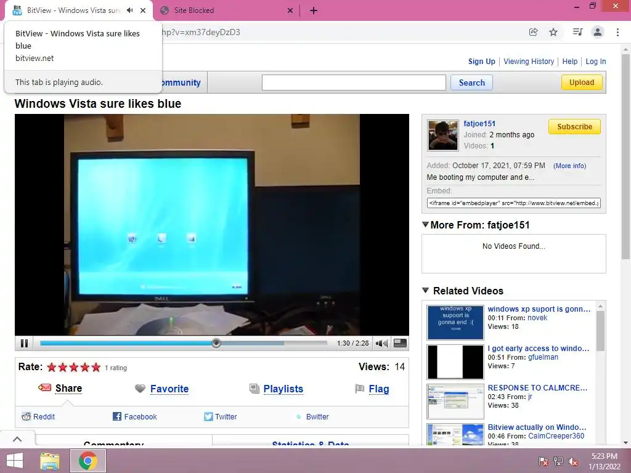Select the embed iframe code field
The height and width of the screenshot is (473, 631).
(513, 203)
